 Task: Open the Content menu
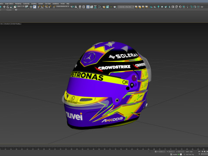pos(41,3)
